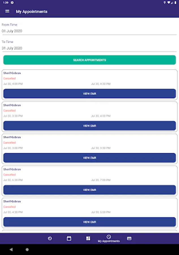Select the timer icon in bottom navigation
Image resolution: width=179 pixels, height=255 pixels.
tap(50, 238)
